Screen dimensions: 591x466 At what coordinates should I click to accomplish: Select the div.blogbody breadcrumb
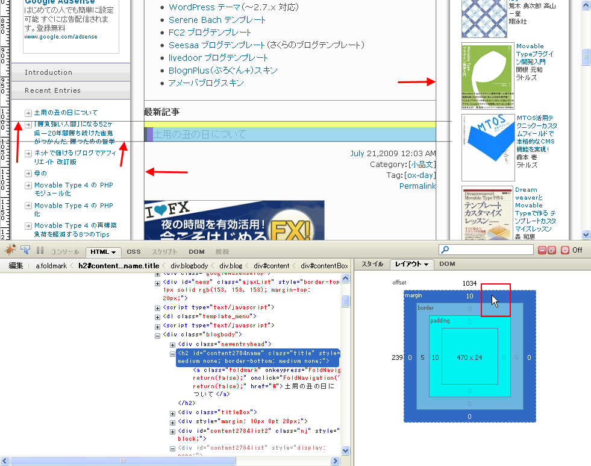tap(189, 266)
